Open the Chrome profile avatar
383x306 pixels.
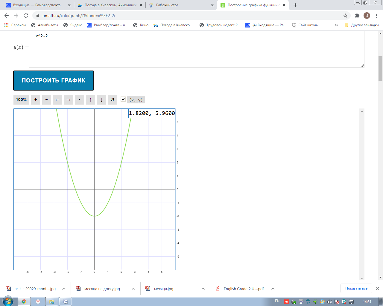click(367, 16)
